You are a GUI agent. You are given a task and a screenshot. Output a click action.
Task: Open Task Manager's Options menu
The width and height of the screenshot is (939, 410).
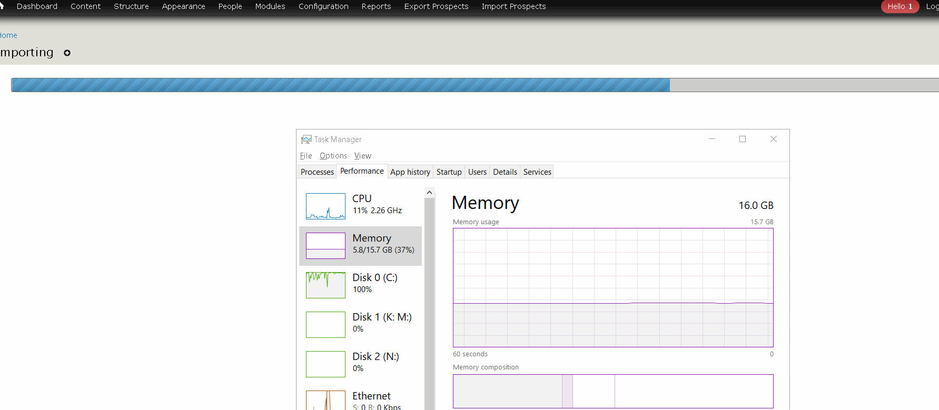333,156
